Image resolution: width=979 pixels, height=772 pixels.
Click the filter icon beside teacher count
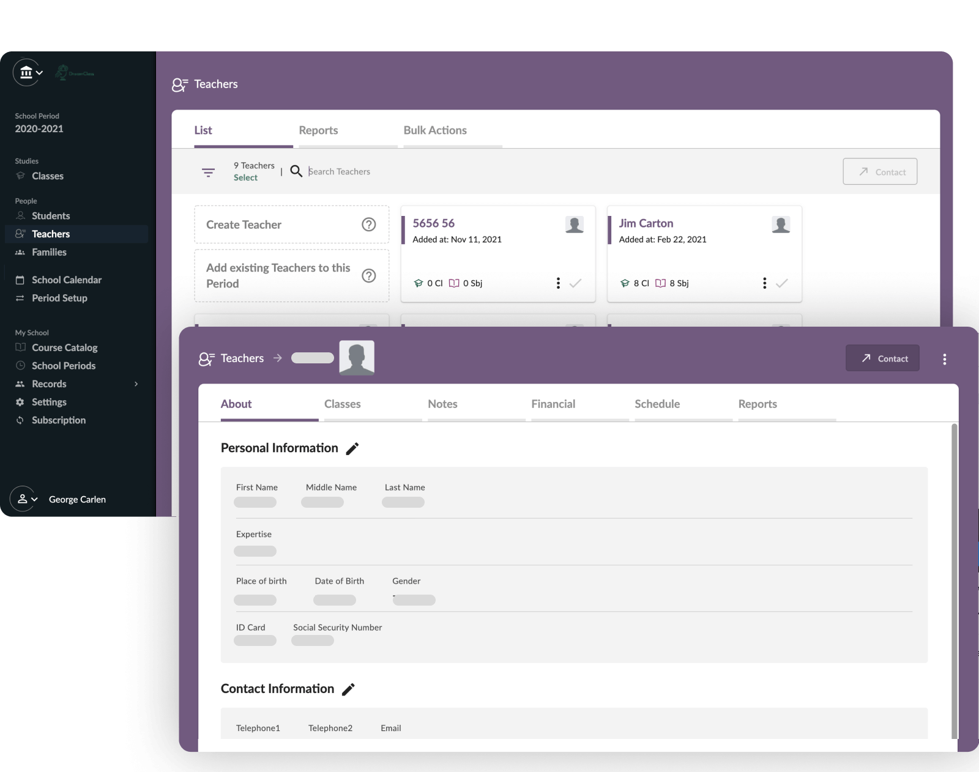[208, 173]
